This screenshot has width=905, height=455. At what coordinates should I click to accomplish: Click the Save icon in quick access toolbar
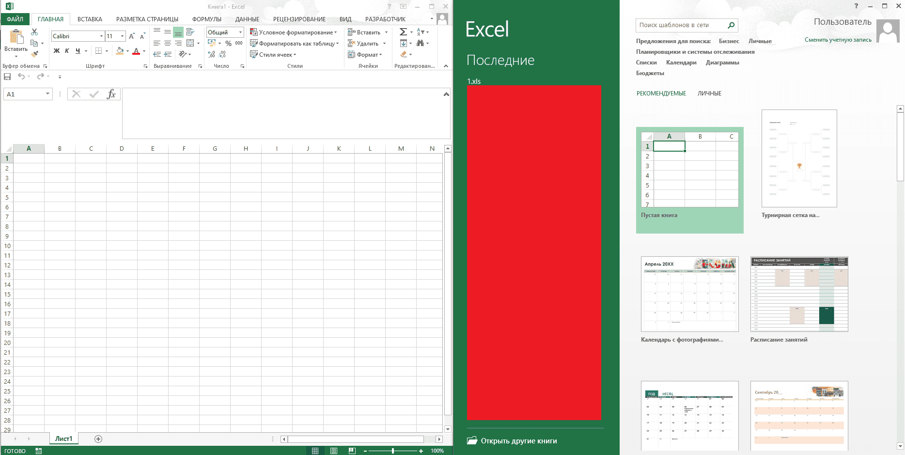pos(7,77)
